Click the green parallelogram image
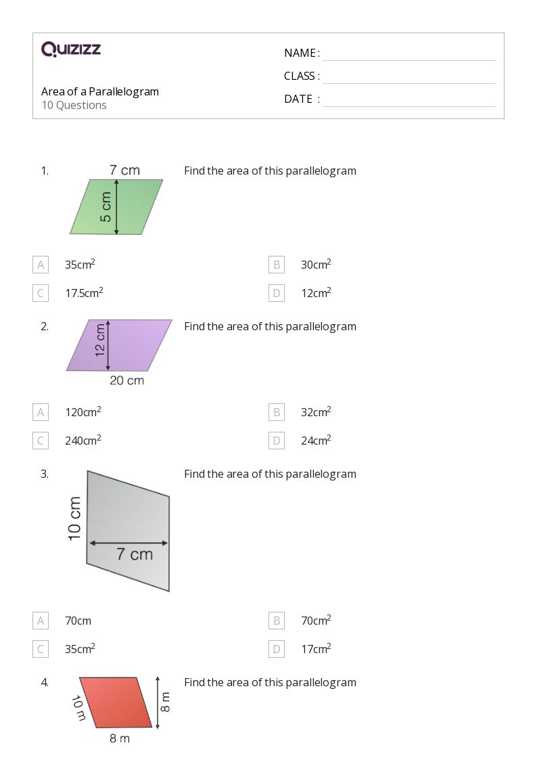Viewport: 537px width, 760px height. pos(116,200)
